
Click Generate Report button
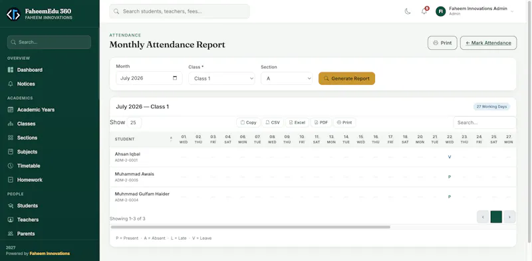click(x=346, y=78)
